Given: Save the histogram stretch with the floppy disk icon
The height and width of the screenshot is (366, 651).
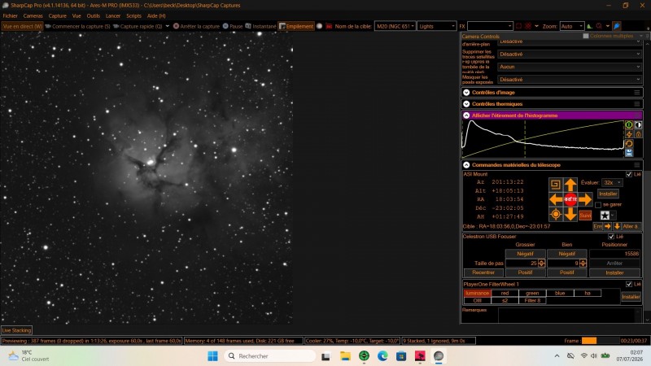Looking at the screenshot, I should [629, 153].
